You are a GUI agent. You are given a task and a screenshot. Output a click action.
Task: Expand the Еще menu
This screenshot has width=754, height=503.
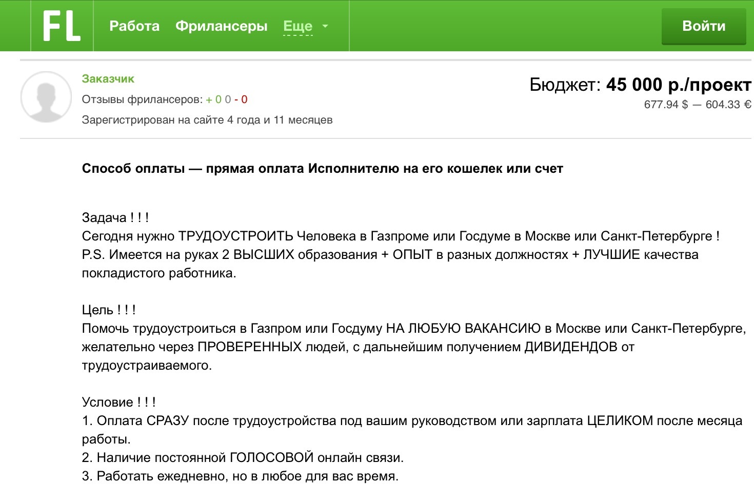297,26
